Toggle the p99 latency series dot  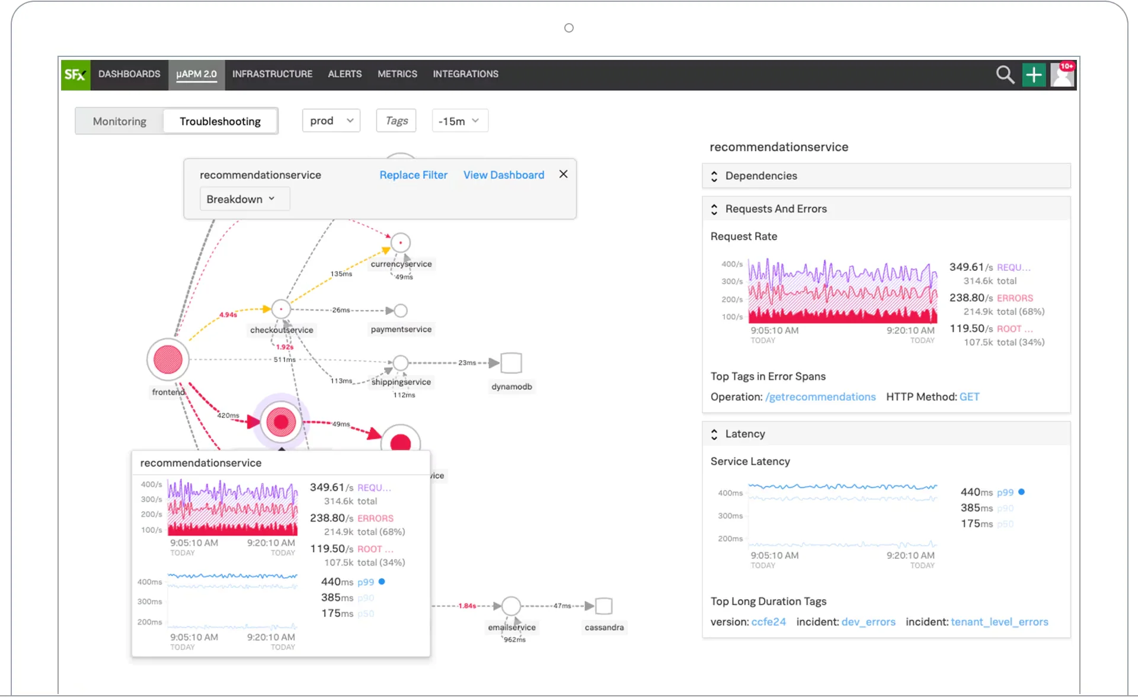1021,492
